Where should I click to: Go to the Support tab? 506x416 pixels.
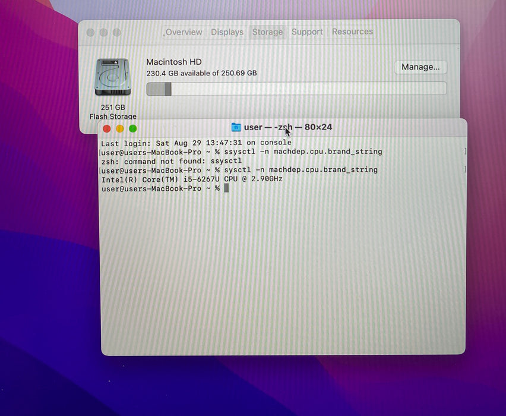coord(307,31)
